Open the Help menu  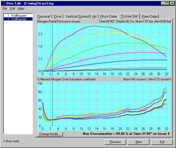click(21, 8)
